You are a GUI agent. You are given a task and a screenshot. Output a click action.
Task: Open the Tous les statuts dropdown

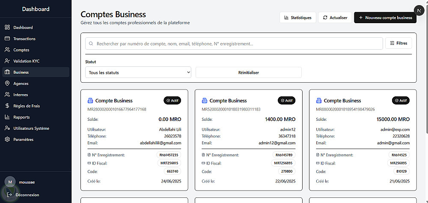tap(138, 72)
